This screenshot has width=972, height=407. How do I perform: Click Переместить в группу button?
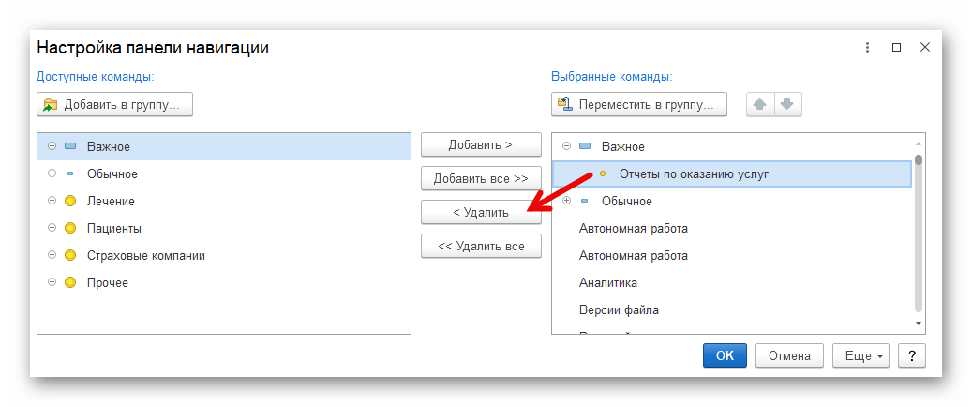pos(638,104)
